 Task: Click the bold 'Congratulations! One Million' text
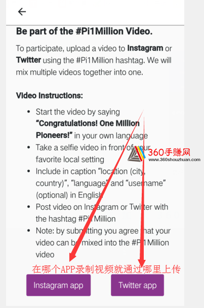pyautogui.click(x=88, y=124)
